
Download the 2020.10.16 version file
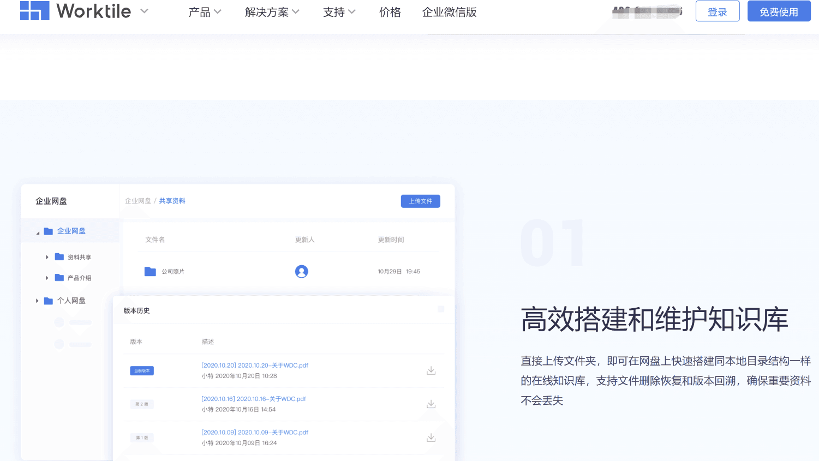point(431,404)
